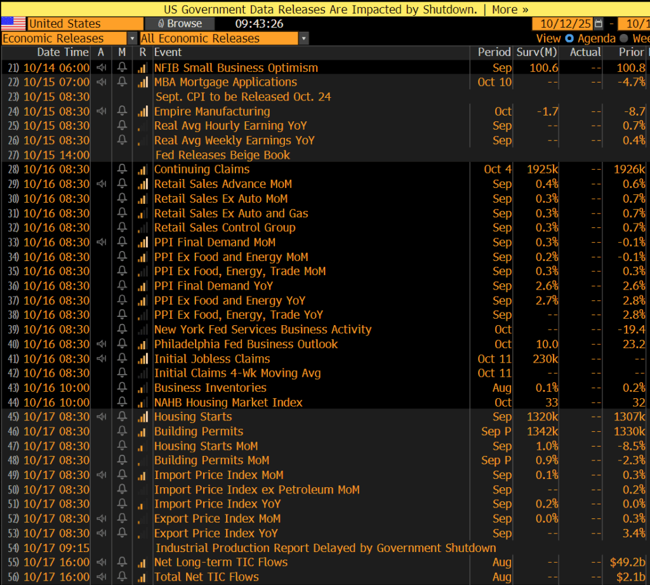Image resolution: width=650 pixels, height=585 pixels.
Task: Switch to the Weekly view radio button
Action: (624, 39)
